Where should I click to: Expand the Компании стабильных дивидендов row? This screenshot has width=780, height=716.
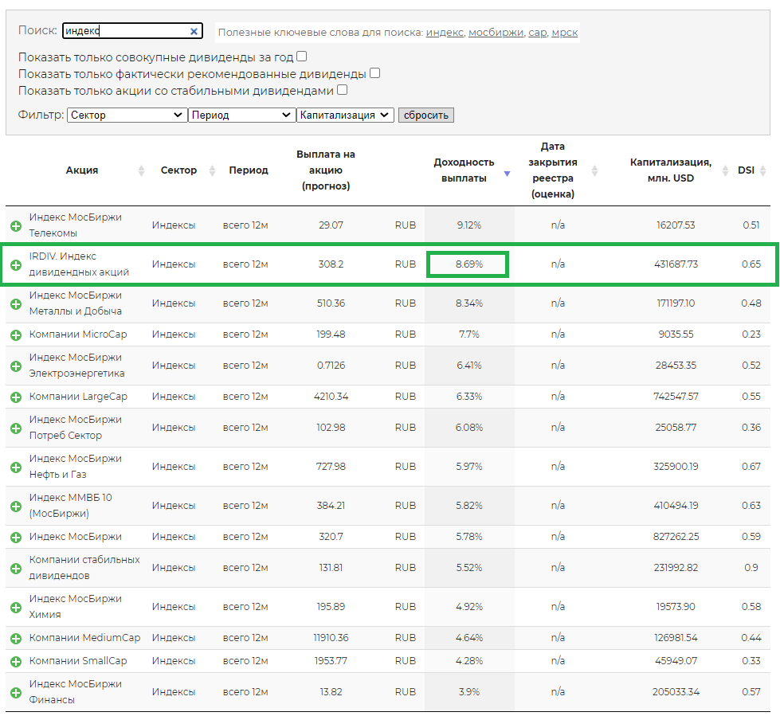[16, 568]
